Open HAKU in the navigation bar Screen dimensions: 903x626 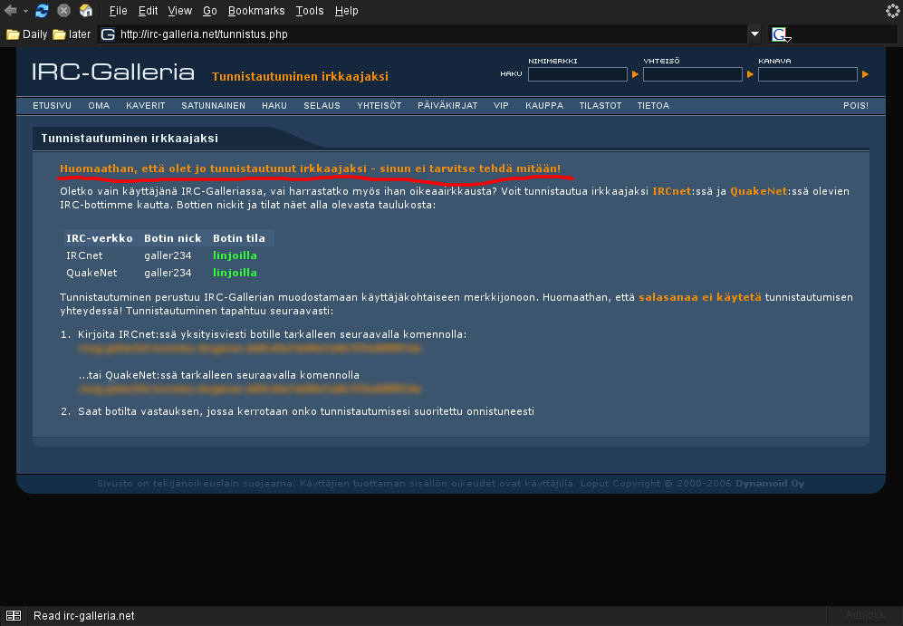(274, 106)
